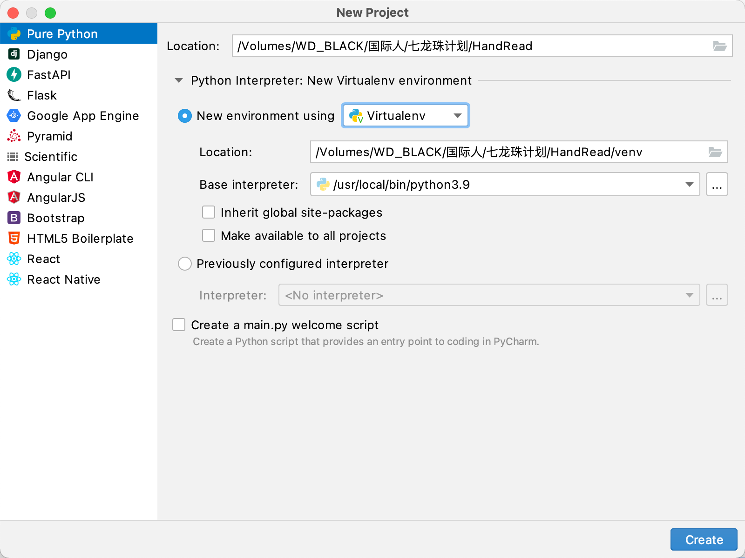This screenshot has width=745, height=558.
Task: Click the green zoom window button
Action: 50,13
